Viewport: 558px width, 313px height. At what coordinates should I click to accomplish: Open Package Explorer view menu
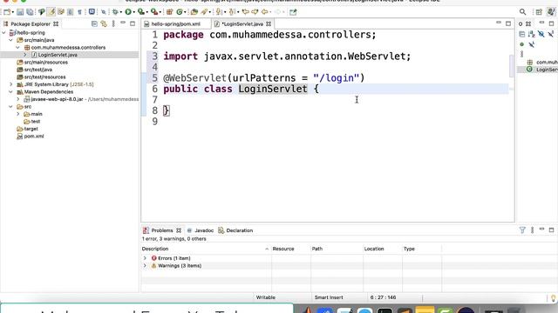click(113, 23)
